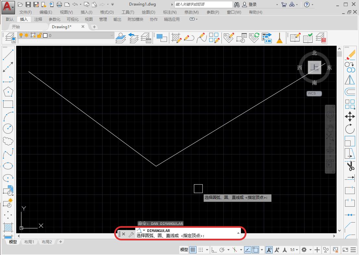Click the 登录 sign-in button
The width and height of the screenshot is (359, 255).
tap(252, 5)
